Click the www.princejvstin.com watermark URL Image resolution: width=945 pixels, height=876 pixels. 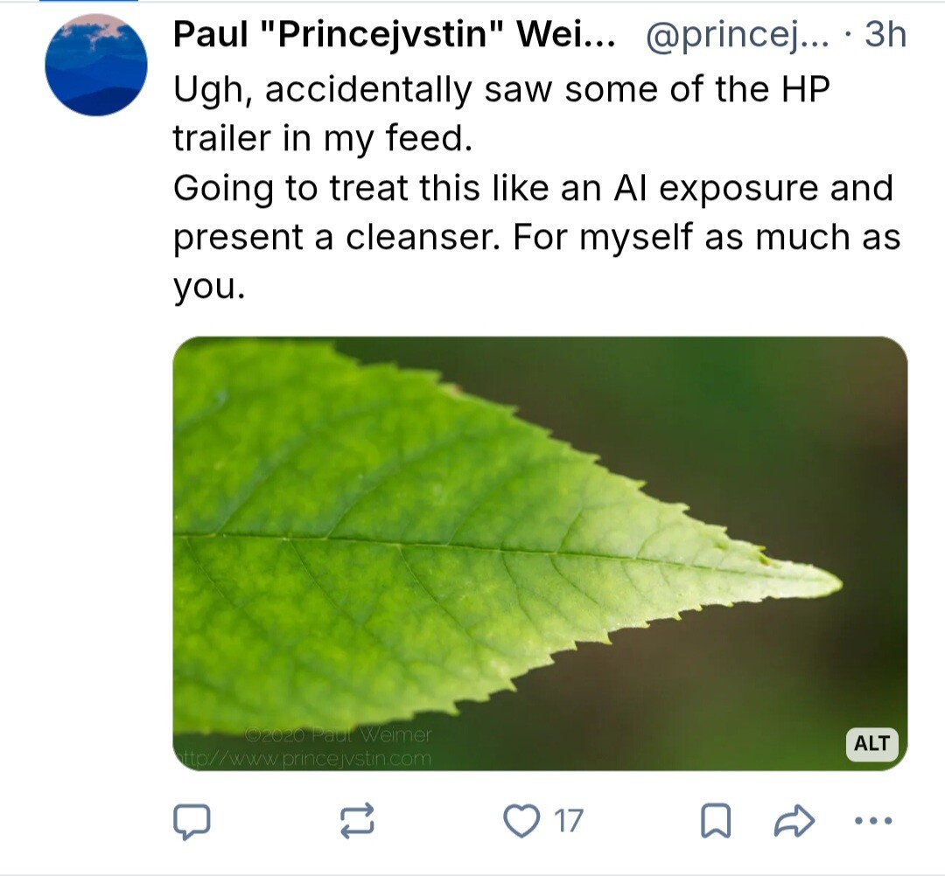(304, 758)
